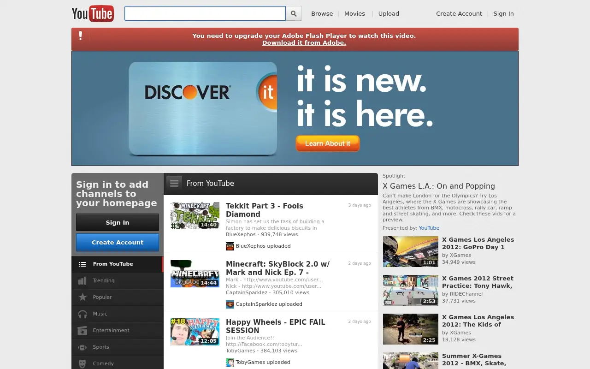Open the Browse menu item
This screenshot has height=369, width=590.
(x=322, y=13)
